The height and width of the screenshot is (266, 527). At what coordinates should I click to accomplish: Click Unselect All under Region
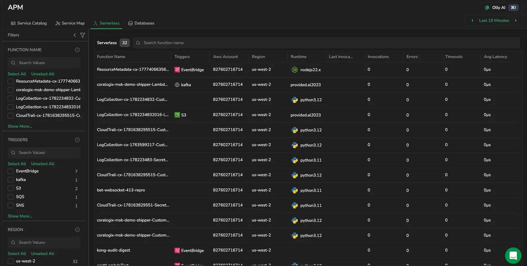(x=43, y=253)
